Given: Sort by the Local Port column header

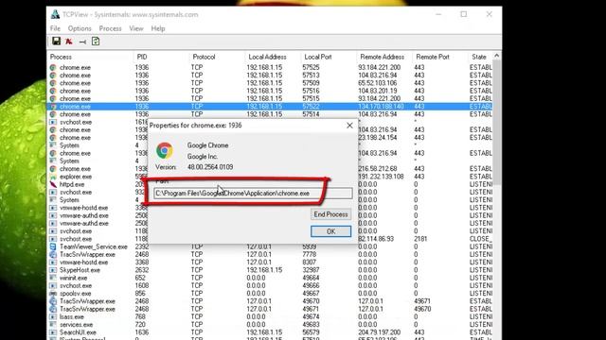Looking at the screenshot, I should [329, 57].
